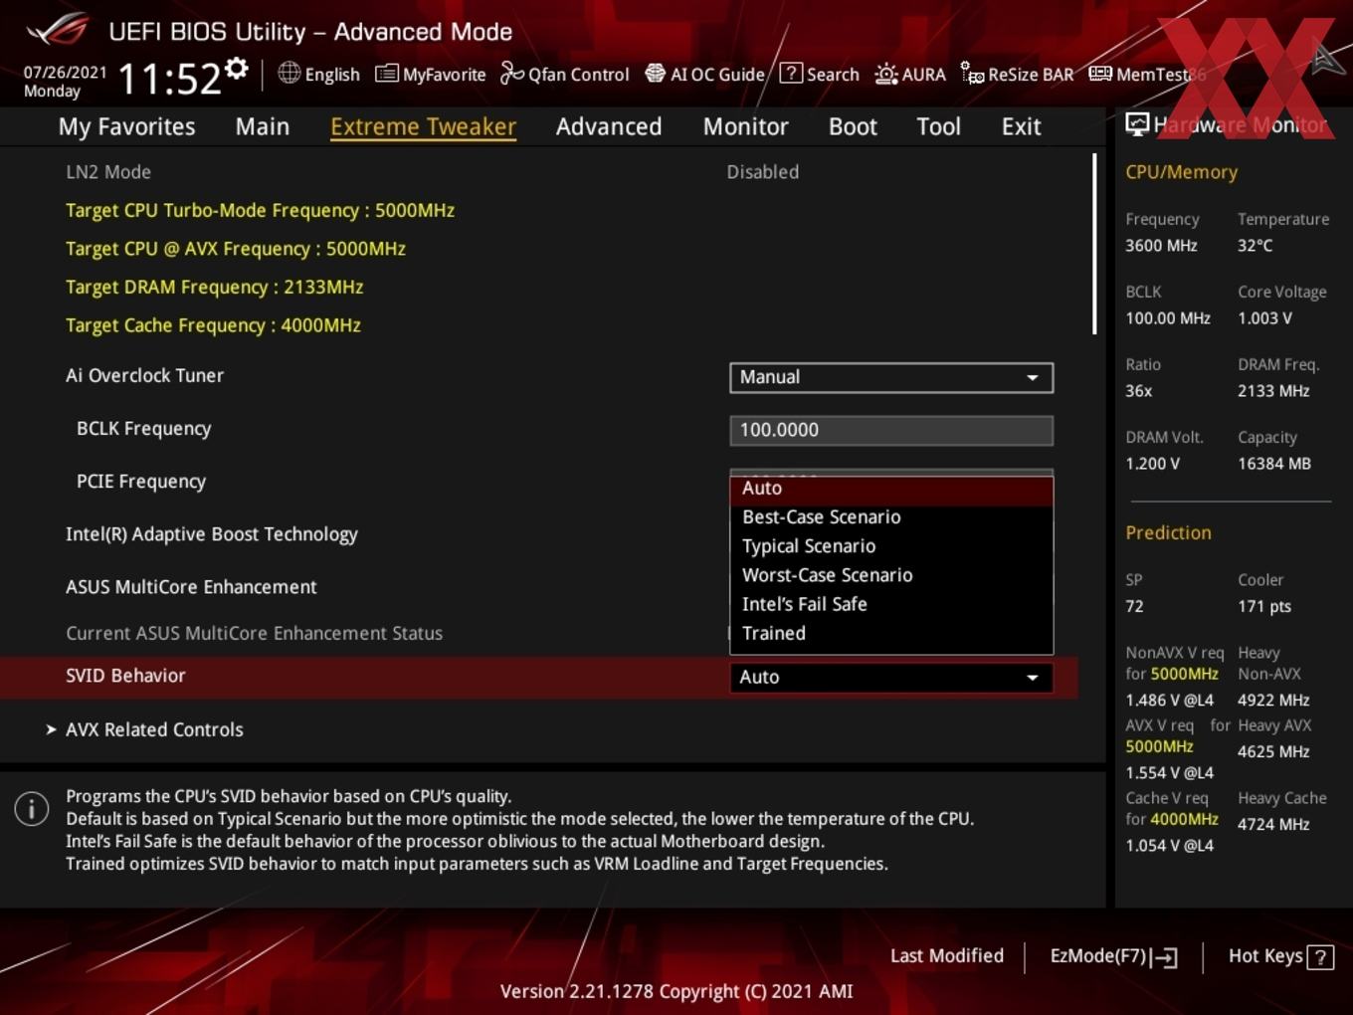Select Trained option
The height and width of the screenshot is (1015, 1353).
tap(891, 633)
